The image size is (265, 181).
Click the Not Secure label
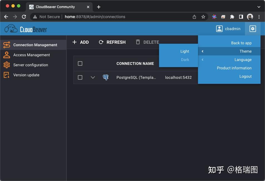(49, 17)
